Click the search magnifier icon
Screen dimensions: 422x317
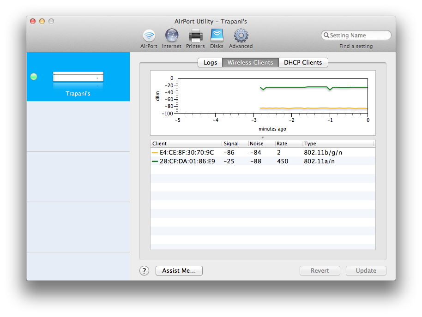tap(326, 35)
